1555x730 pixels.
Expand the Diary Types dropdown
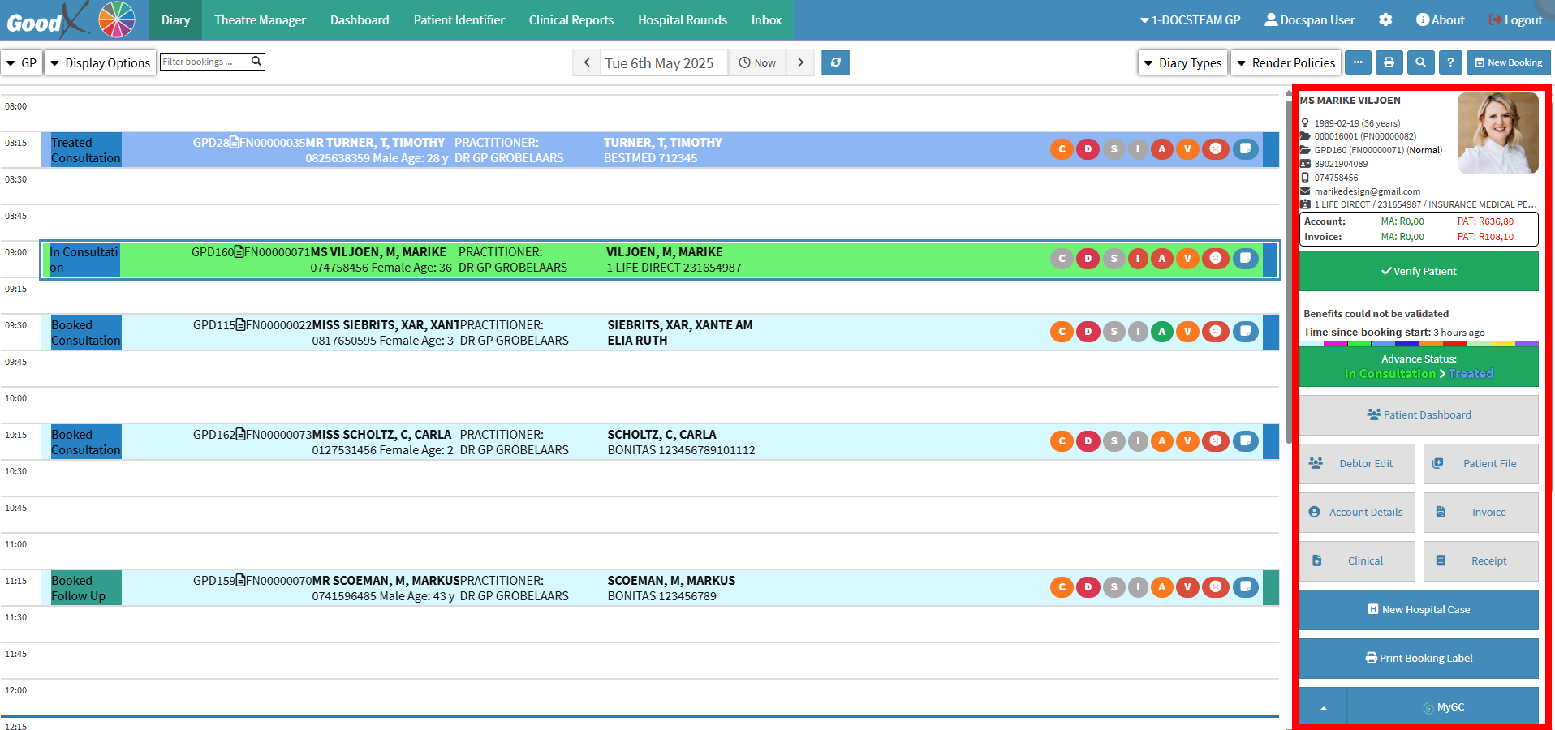pos(1182,62)
